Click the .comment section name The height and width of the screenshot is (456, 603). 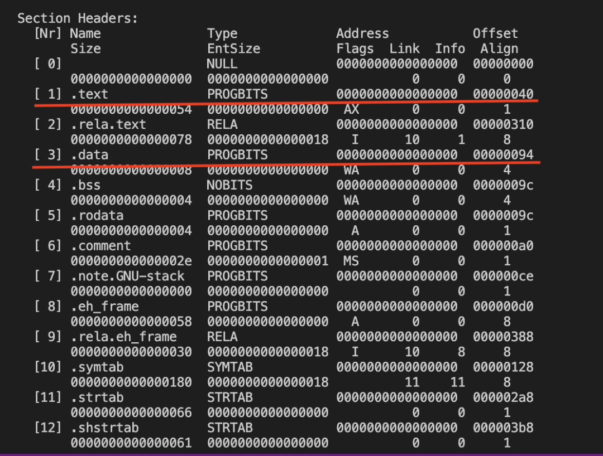point(100,246)
